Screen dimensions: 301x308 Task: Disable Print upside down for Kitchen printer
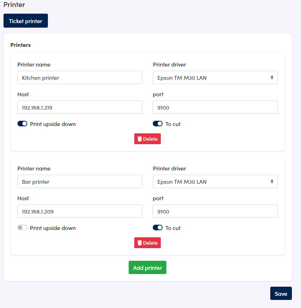coord(22,124)
